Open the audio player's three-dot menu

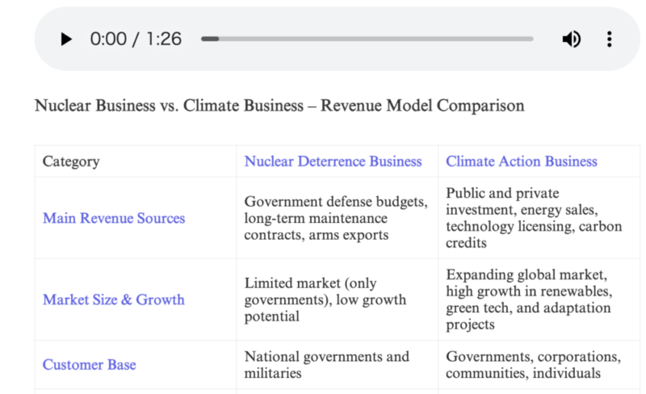(610, 39)
